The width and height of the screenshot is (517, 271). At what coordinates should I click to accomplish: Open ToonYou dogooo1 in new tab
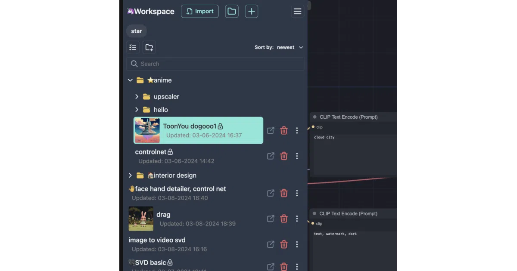271,130
